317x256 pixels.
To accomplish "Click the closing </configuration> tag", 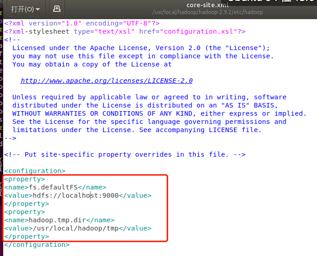I will click(x=37, y=245).
